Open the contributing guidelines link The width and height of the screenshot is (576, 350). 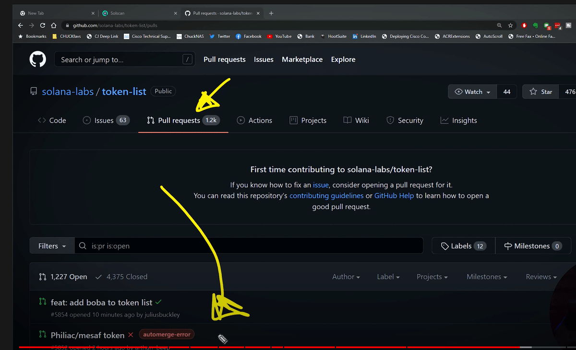326,196
